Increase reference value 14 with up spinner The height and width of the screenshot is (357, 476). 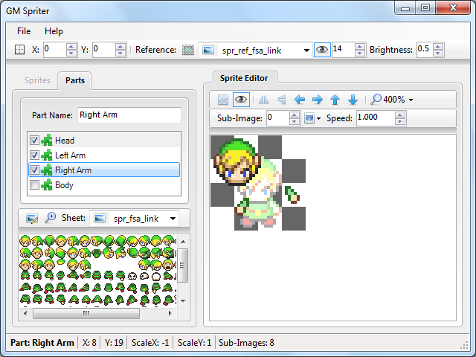[360, 46]
